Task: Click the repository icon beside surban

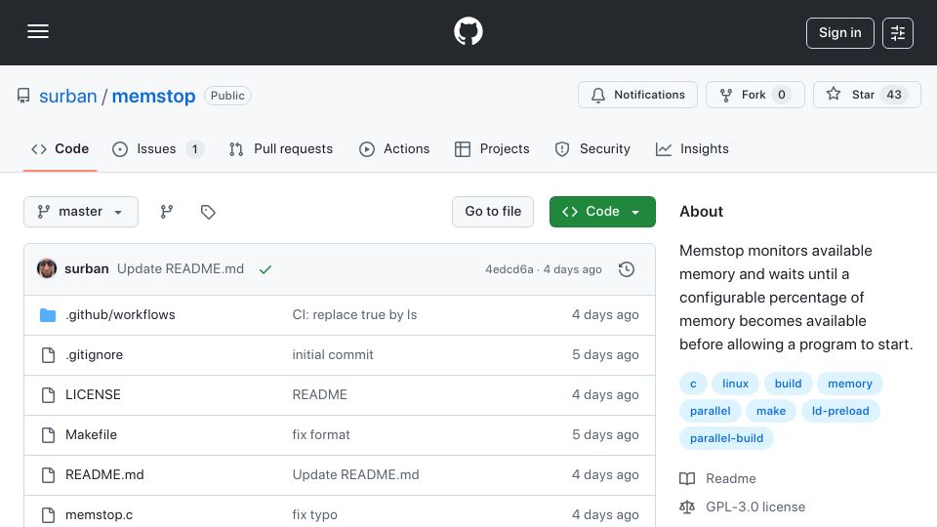Action: (23, 96)
